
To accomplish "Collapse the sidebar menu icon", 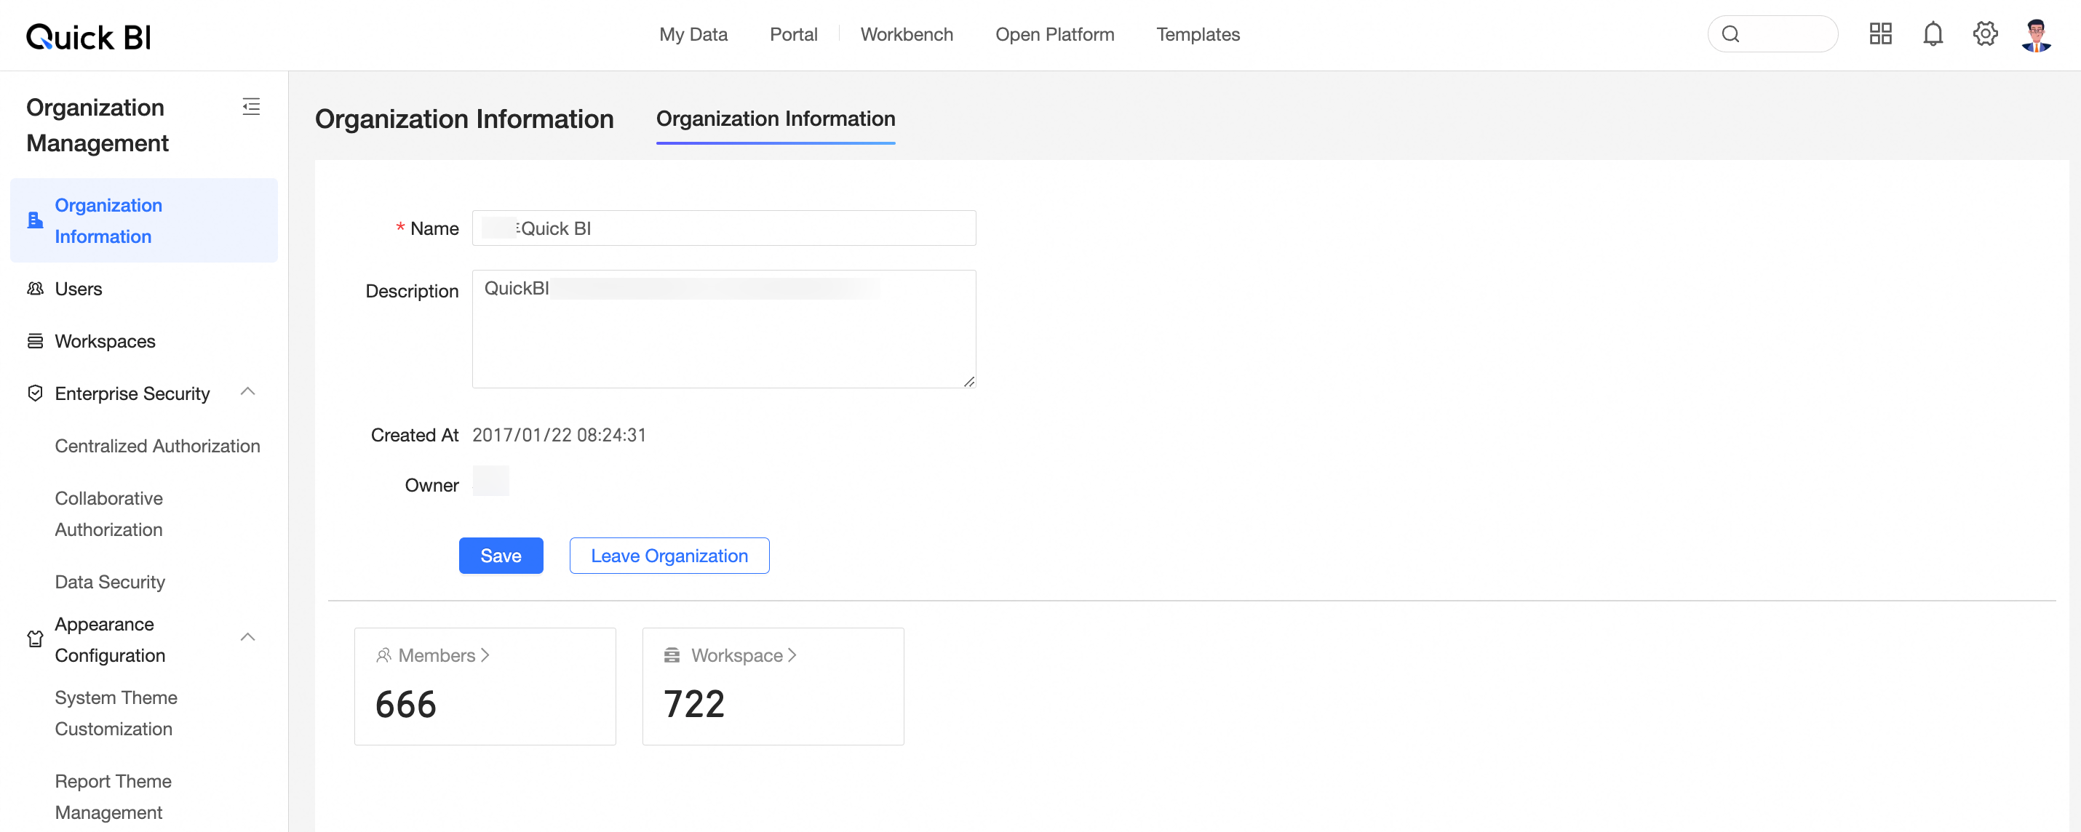I will (251, 107).
